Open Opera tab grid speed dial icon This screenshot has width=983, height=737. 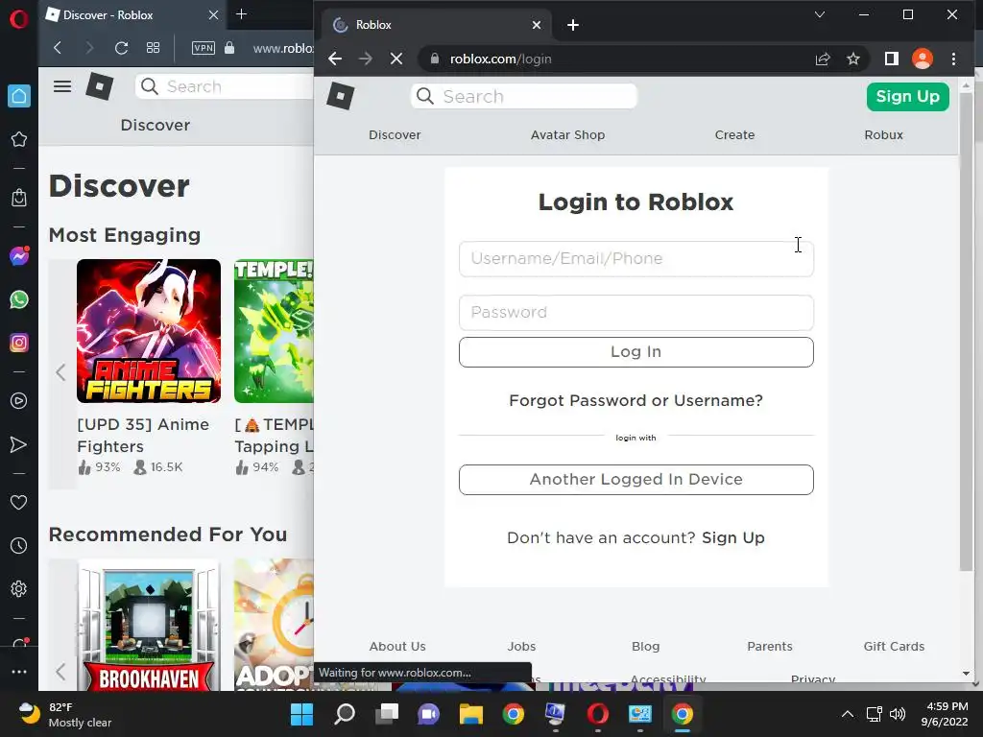pos(153,48)
